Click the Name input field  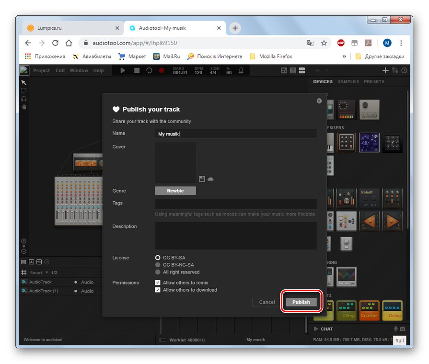(236, 134)
